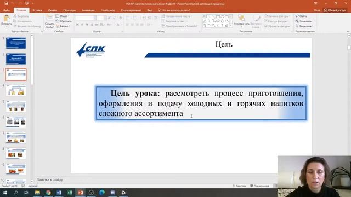Open taskbar search magnifier
The height and width of the screenshot is (197, 351).
click(16, 192)
